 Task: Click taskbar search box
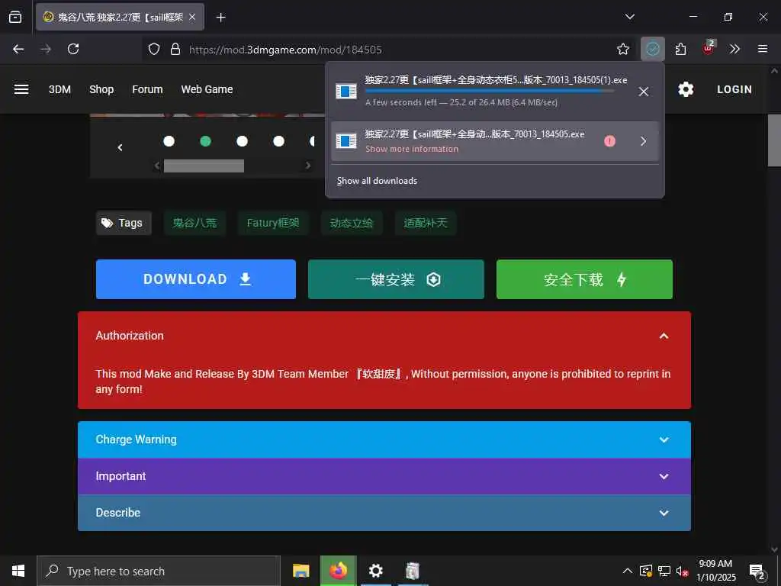159,571
